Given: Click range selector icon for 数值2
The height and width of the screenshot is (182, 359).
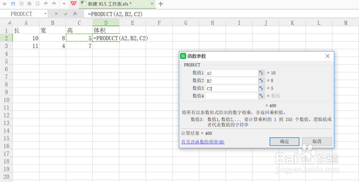Looking at the screenshot, I should click(x=261, y=81).
